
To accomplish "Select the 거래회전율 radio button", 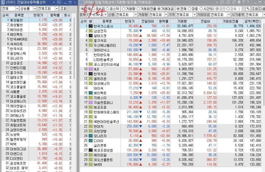I will (138, 9).
